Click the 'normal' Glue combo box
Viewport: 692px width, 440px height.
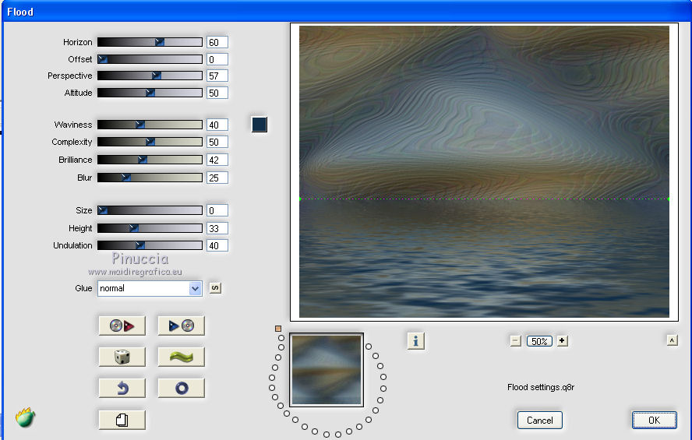150,288
